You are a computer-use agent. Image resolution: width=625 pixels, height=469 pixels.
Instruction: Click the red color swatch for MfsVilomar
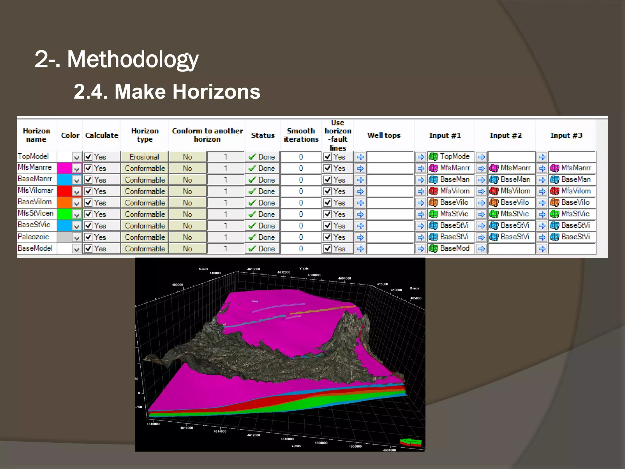pos(65,191)
